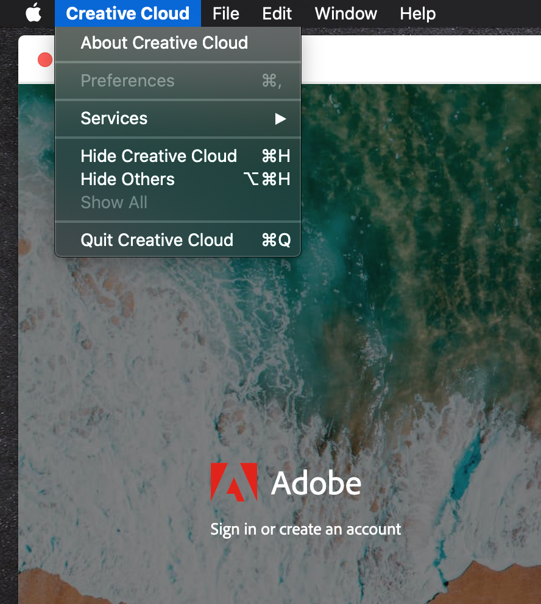Click the Show All menu item
The height and width of the screenshot is (604, 541).
coord(114,203)
